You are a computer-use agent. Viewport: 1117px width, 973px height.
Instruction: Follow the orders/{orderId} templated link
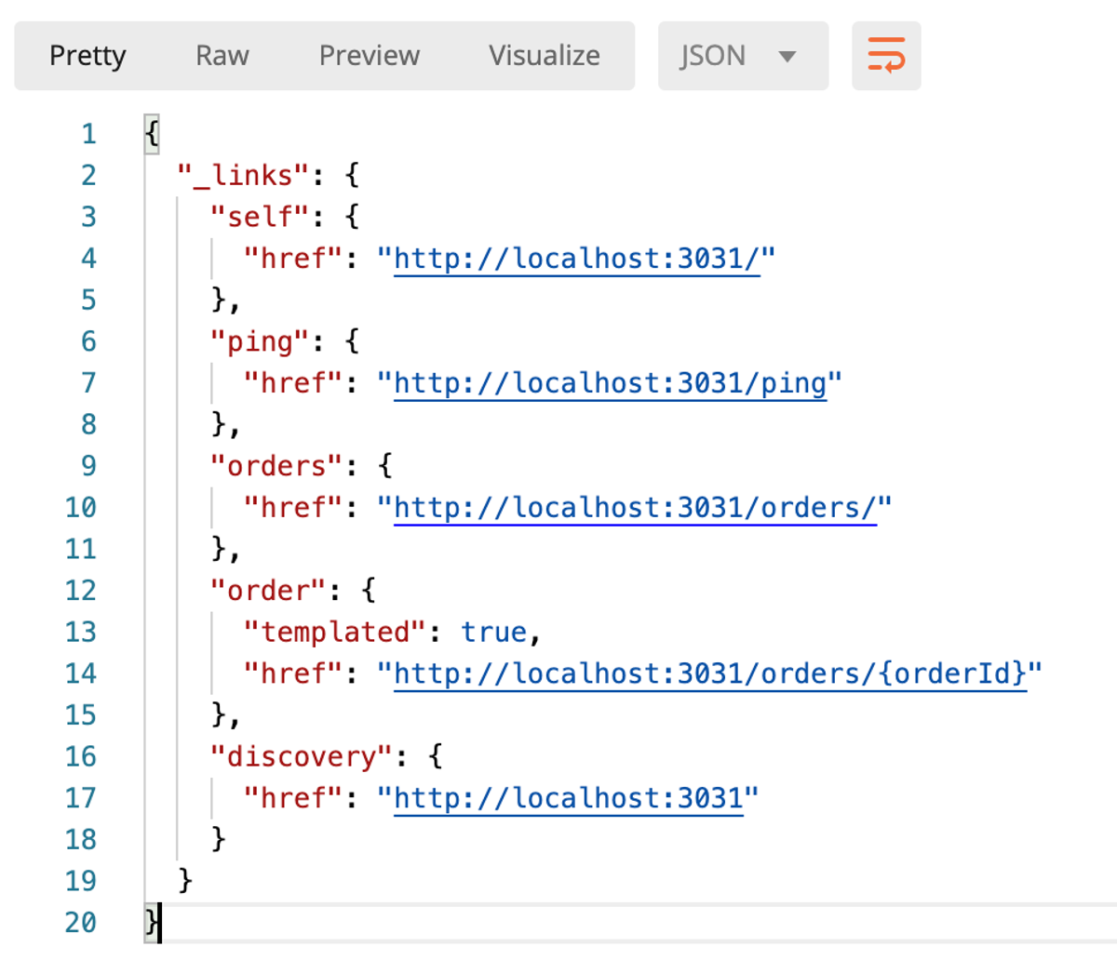pyautogui.click(x=711, y=673)
